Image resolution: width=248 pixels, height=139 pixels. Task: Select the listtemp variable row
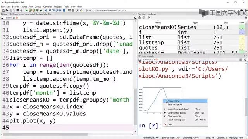pyautogui.click(x=192, y=42)
